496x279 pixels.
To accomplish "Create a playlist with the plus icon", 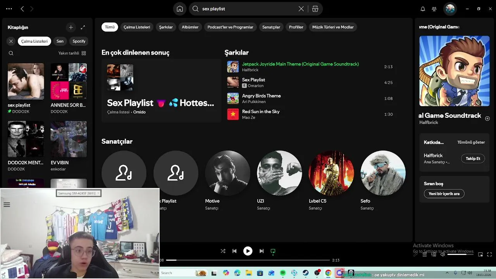I will click(x=71, y=27).
